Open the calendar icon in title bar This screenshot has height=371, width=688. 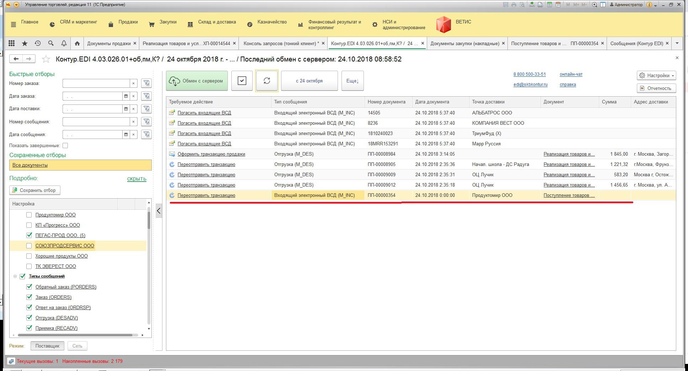coord(558,5)
